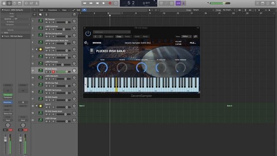277x156 pixels.
Task: Open the PB Irish Banjo track instrument icon
Action: (x=40, y=70)
